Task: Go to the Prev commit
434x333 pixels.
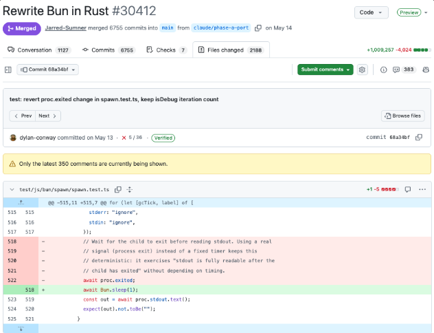Action: pyautogui.click(x=23, y=116)
